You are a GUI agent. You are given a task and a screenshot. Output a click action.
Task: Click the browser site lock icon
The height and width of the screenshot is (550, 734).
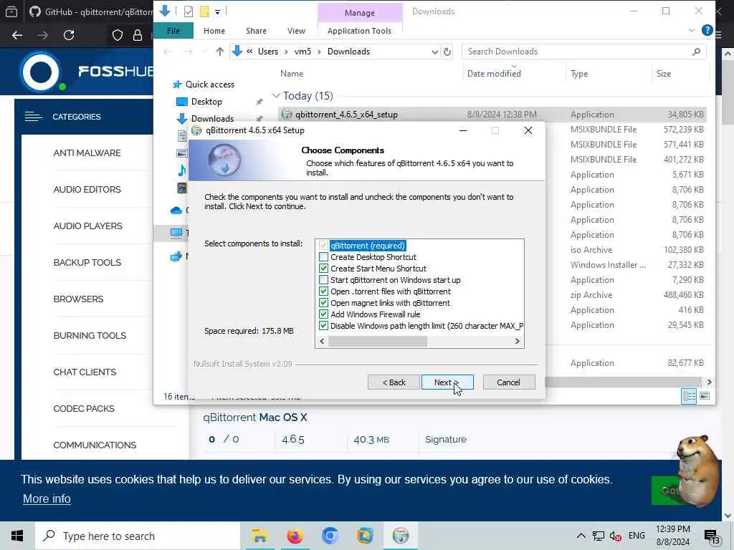tap(138, 35)
